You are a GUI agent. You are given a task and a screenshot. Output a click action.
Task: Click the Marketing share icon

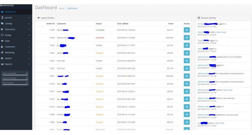click(x=2, y=52)
